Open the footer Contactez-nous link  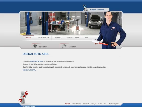coord(77,104)
